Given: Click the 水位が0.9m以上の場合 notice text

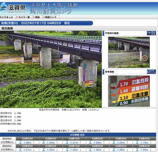Looking at the screenshot, I should [x=59, y=131].
